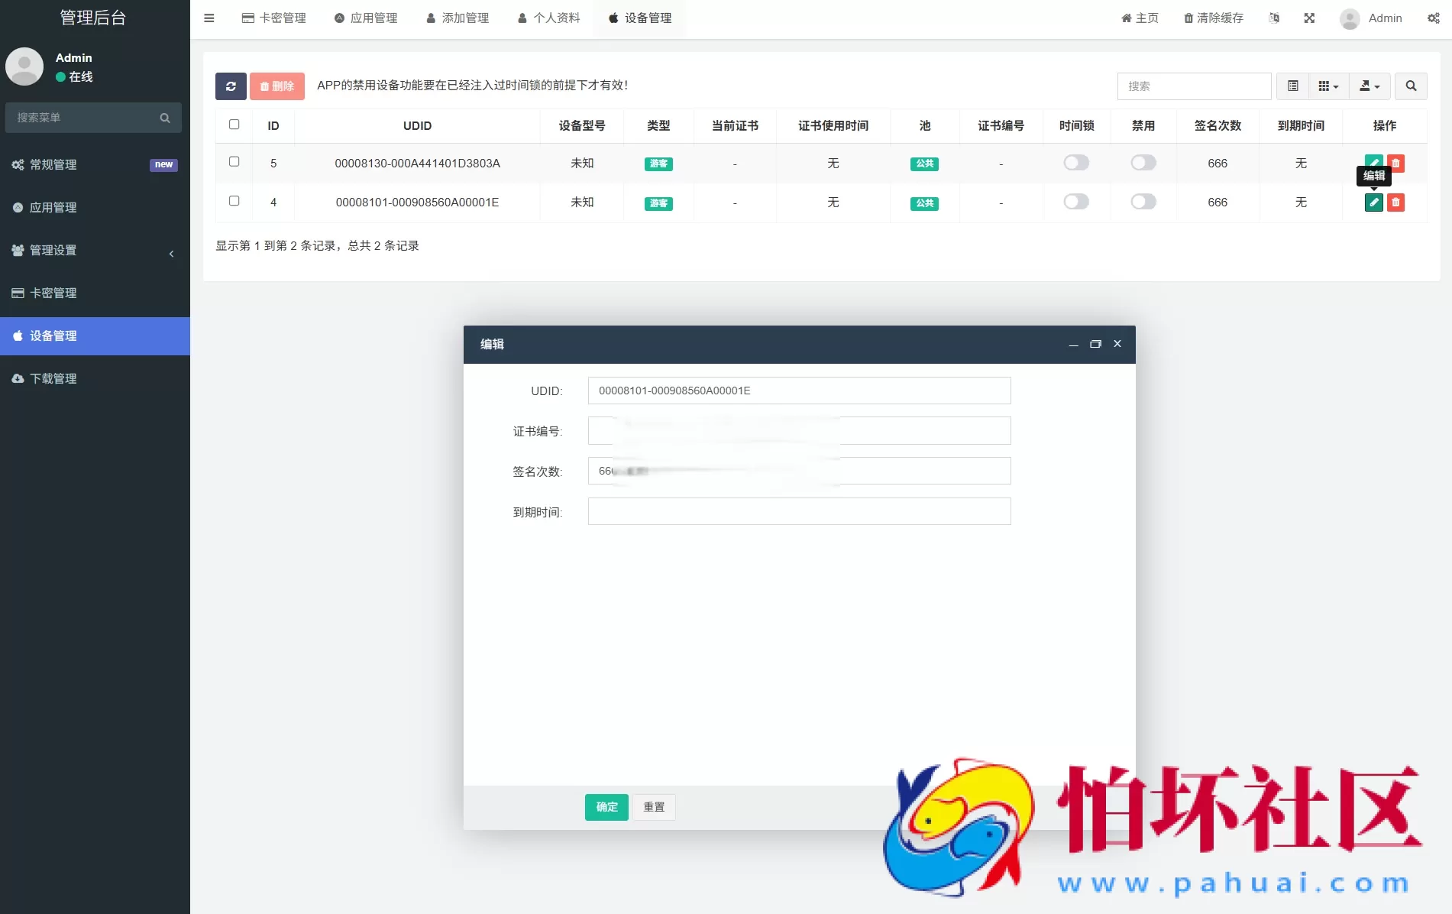The image size is (1452, 914).
Task: Check the select-all checkbox in table header
Action: point(234,124)
